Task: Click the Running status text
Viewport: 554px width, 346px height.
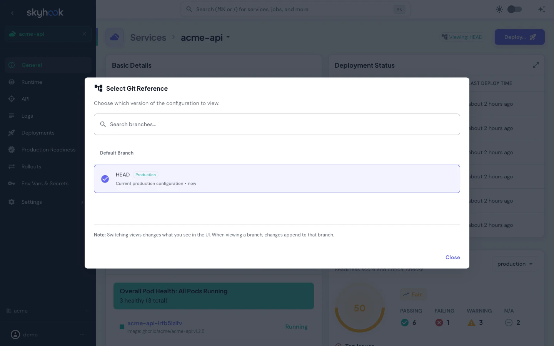Action: pyautogui.click(x=296, y=327)
